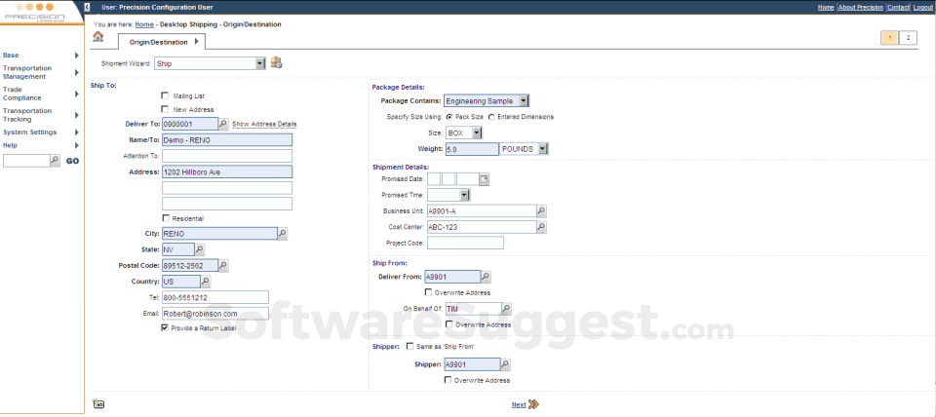Viewport: 936px width, 417px height.
Task: Open Country lookup magnifier icon
Action: click(206, 281)
